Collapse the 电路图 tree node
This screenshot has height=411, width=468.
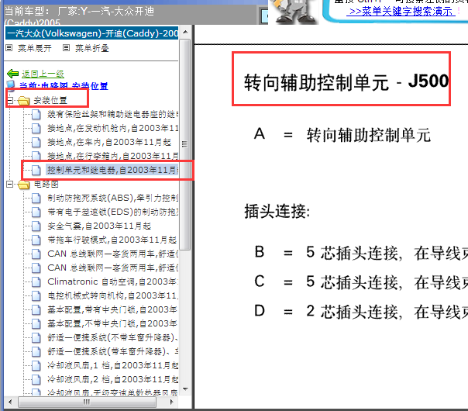click(9, 185)
